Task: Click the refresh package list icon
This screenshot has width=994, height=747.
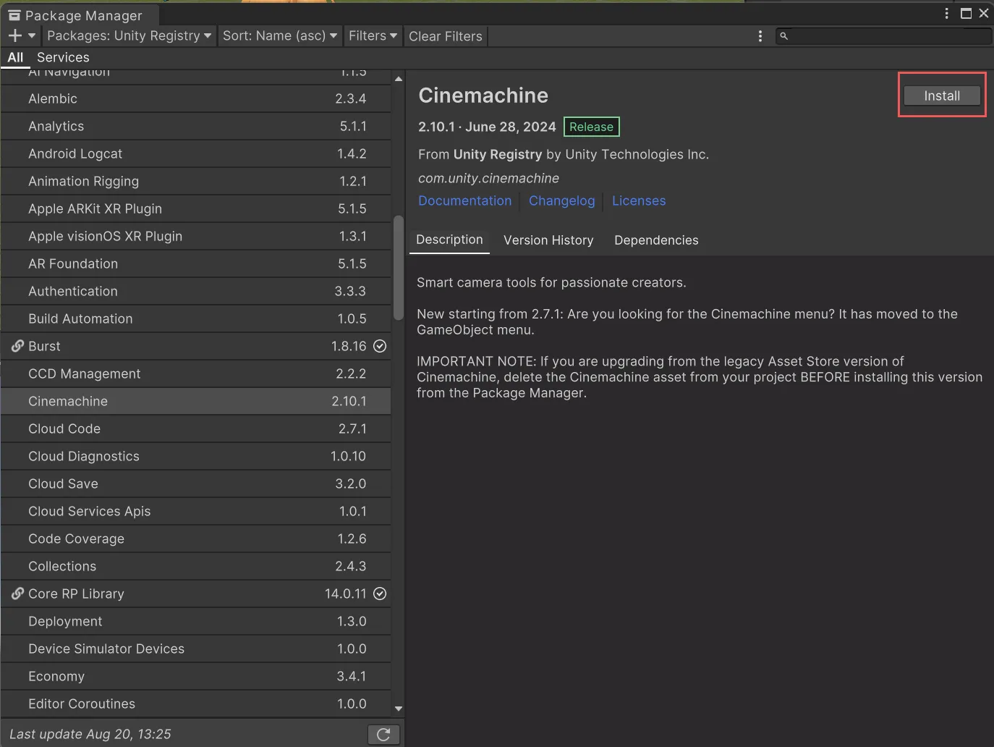Action: pyautogui.click(x=383, y=735)
